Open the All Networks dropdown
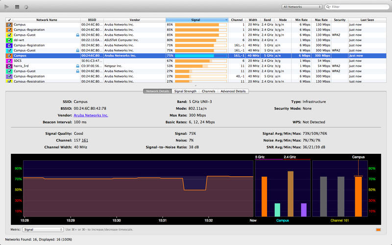Screen dimensions: 392x245 pyautogui.click(x=301, y=7)
